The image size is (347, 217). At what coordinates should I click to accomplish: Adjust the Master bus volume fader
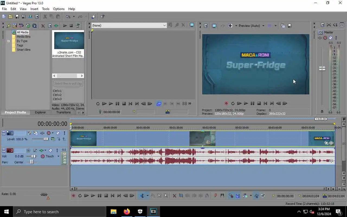322,69
